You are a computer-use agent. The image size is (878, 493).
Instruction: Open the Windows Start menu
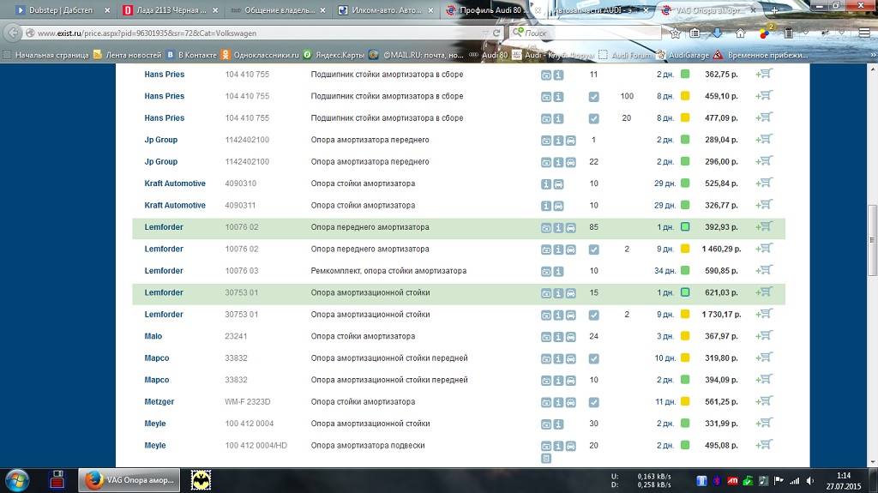pyautogui.click(x=17, y=480)
